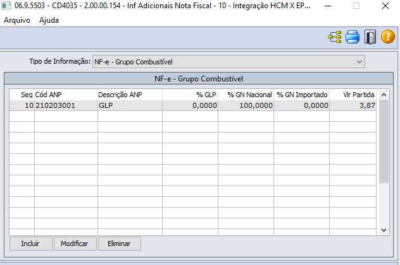This screenshot has height=265, width=400.
Task: Click the Incluir button
Action: (31, 244)
